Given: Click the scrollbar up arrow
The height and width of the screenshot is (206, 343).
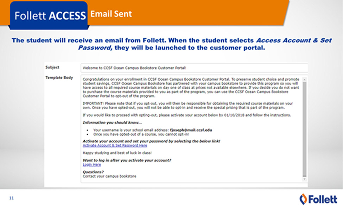Looking at the screenshot, I should pyautogui.click(x=305, y=80).
